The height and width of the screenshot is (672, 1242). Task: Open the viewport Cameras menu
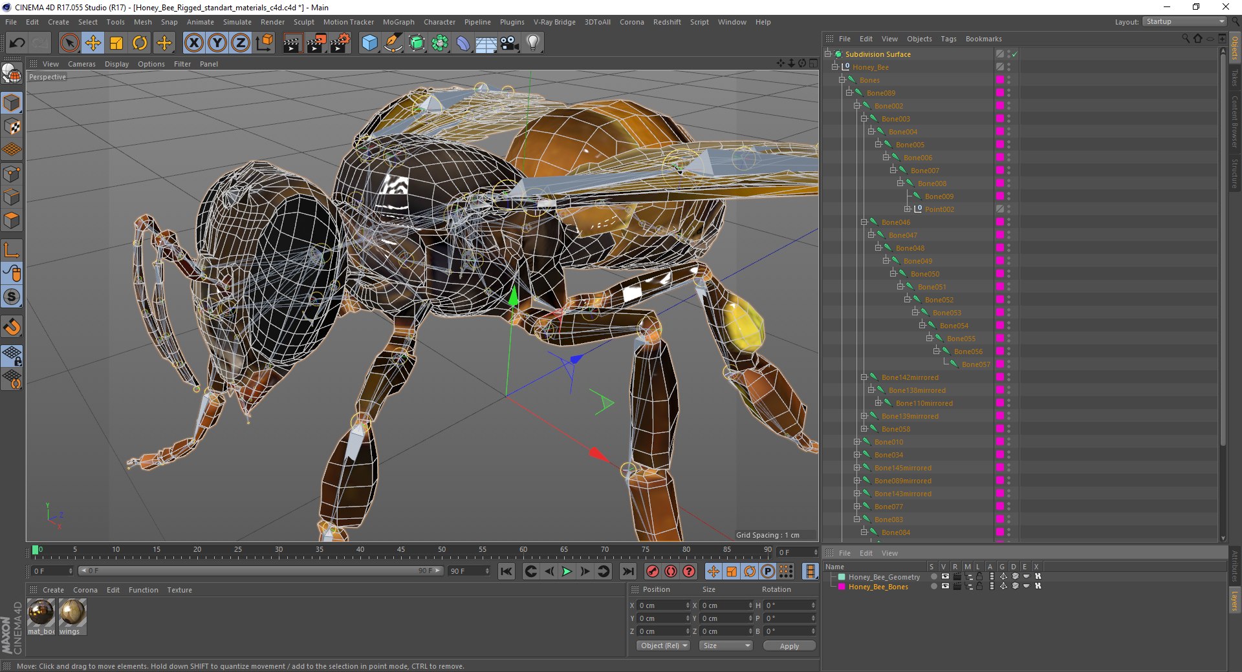tap(82, 64)
